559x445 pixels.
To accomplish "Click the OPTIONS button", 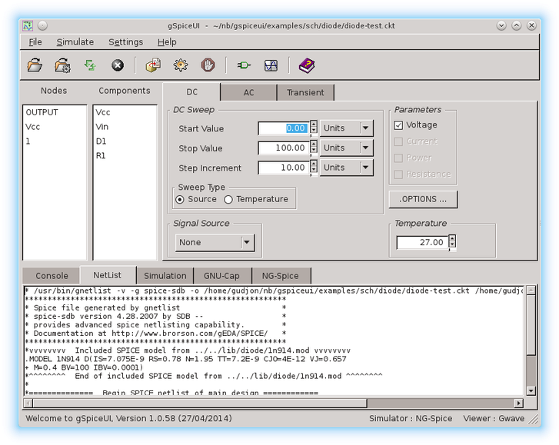I will pos(423,199).
